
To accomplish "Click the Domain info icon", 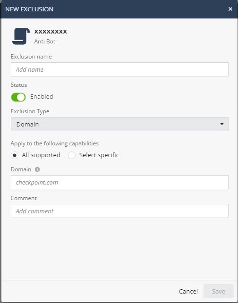I will point(37,169).
